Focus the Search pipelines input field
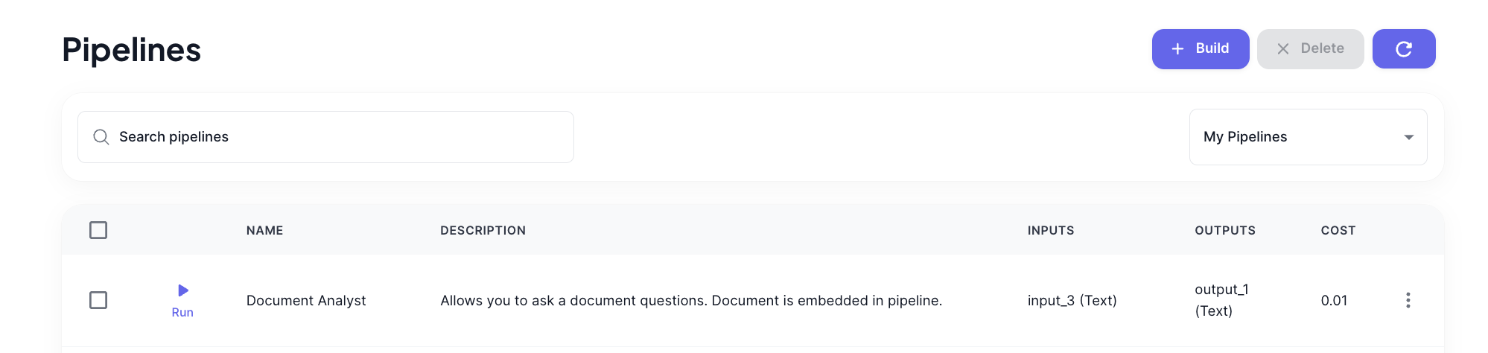 coord(325,137)
